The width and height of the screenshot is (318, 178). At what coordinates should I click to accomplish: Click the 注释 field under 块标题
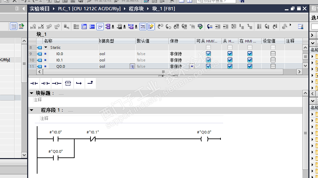[x=124, y=100]
